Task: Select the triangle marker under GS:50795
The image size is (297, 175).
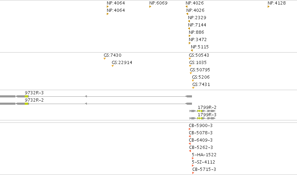Action: tap(191, 73)
